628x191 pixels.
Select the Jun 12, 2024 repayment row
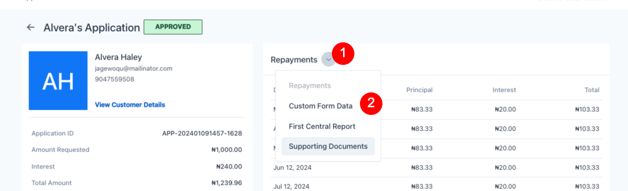click(437, 168)
